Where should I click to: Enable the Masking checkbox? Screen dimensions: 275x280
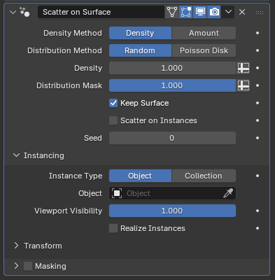[x=28, y=266]
